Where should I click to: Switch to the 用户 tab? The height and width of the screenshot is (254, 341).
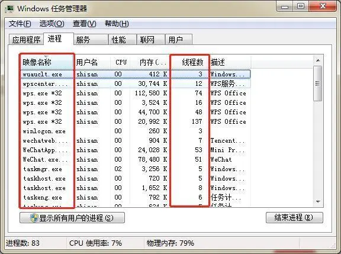click(179, 40)
